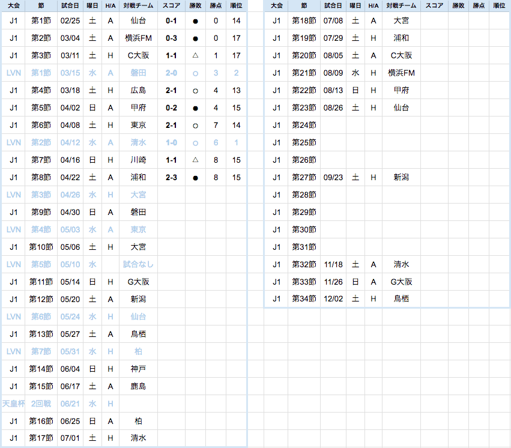Viewport: 511px width, 448px height.
Task: Select the right table 試合日 header
Action: [x=333, y=6]
